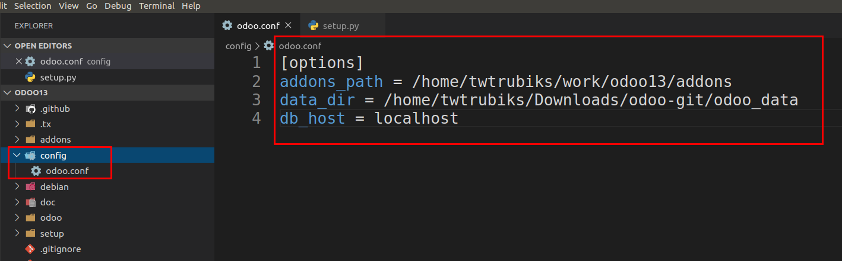Viewport: 842px width, 261px height.
Task: Click the GitHub folder icon in explorer
Action: click(30, 109)
